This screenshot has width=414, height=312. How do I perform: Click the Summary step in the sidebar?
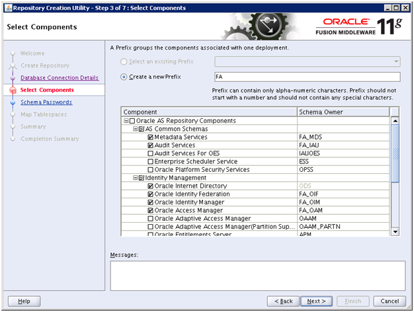[x=33, y=126]
